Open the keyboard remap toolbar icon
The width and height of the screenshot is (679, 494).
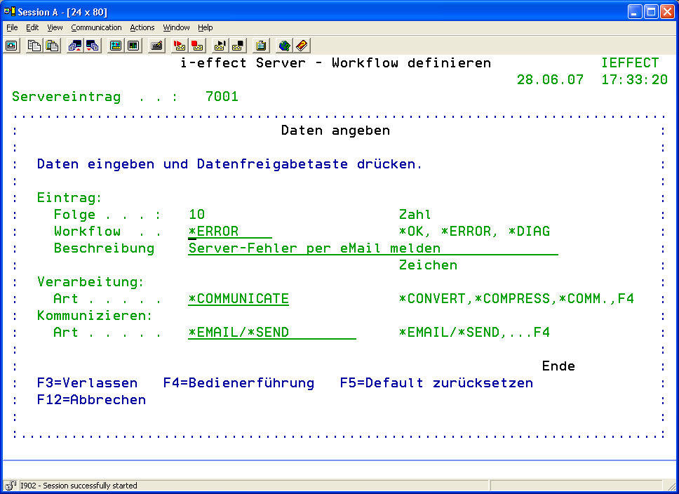click(x=157, y=46)
